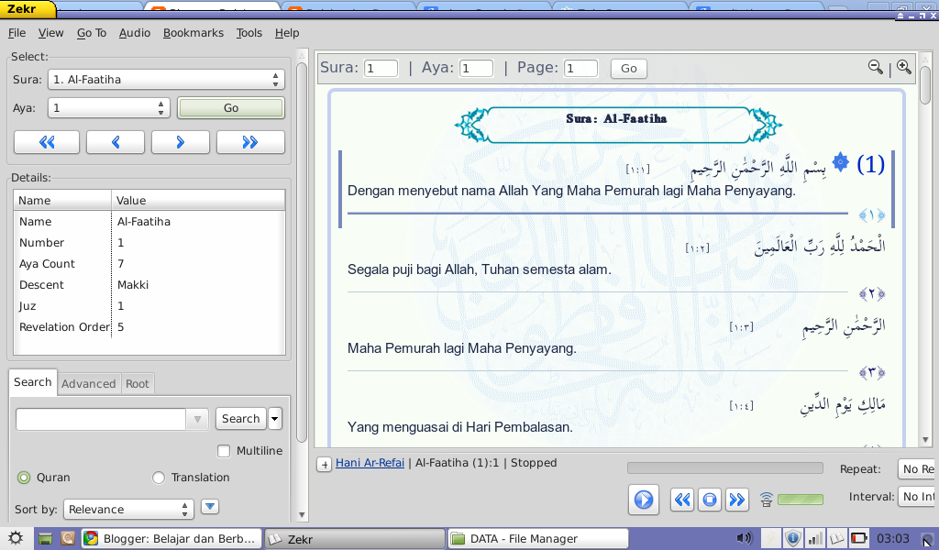Open the Search button options arrow

click(x=275, y=418)
